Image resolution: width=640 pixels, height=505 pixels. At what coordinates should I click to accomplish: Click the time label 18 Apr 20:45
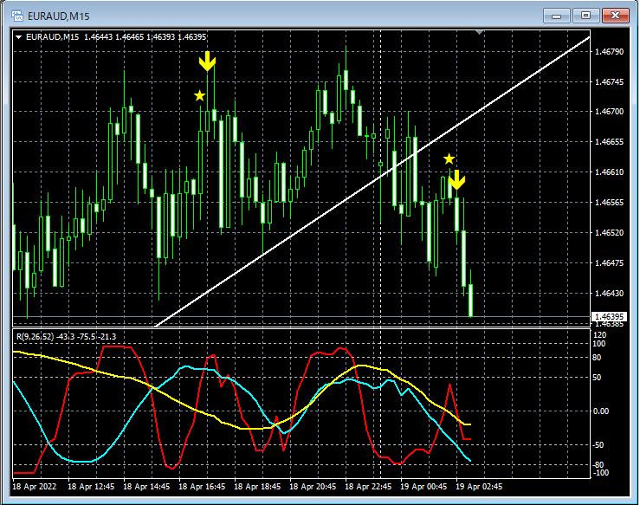[313, 487]
